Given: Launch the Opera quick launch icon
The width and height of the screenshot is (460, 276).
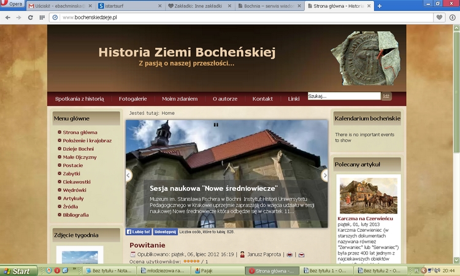Looking at the screenshot, I should (57, 270).
